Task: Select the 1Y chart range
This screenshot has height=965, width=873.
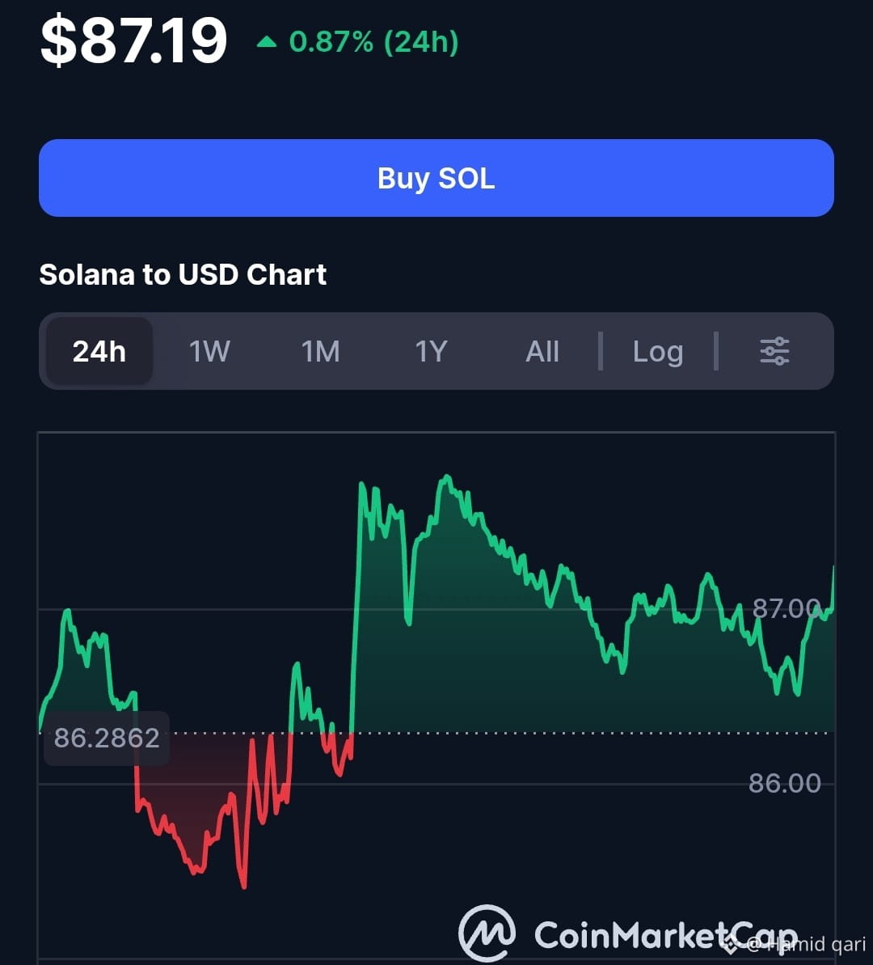Action: (x=431, y=351)
